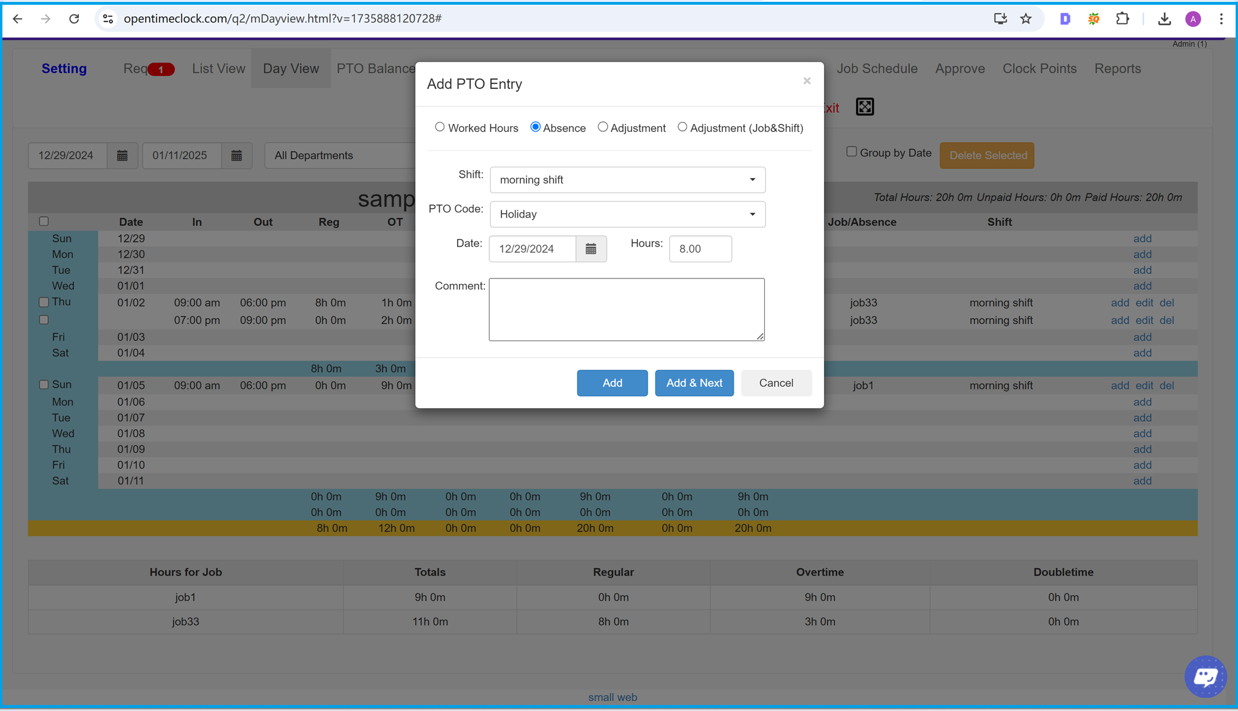Click the download icon in browser toolbar

[x=1163, y=19]
